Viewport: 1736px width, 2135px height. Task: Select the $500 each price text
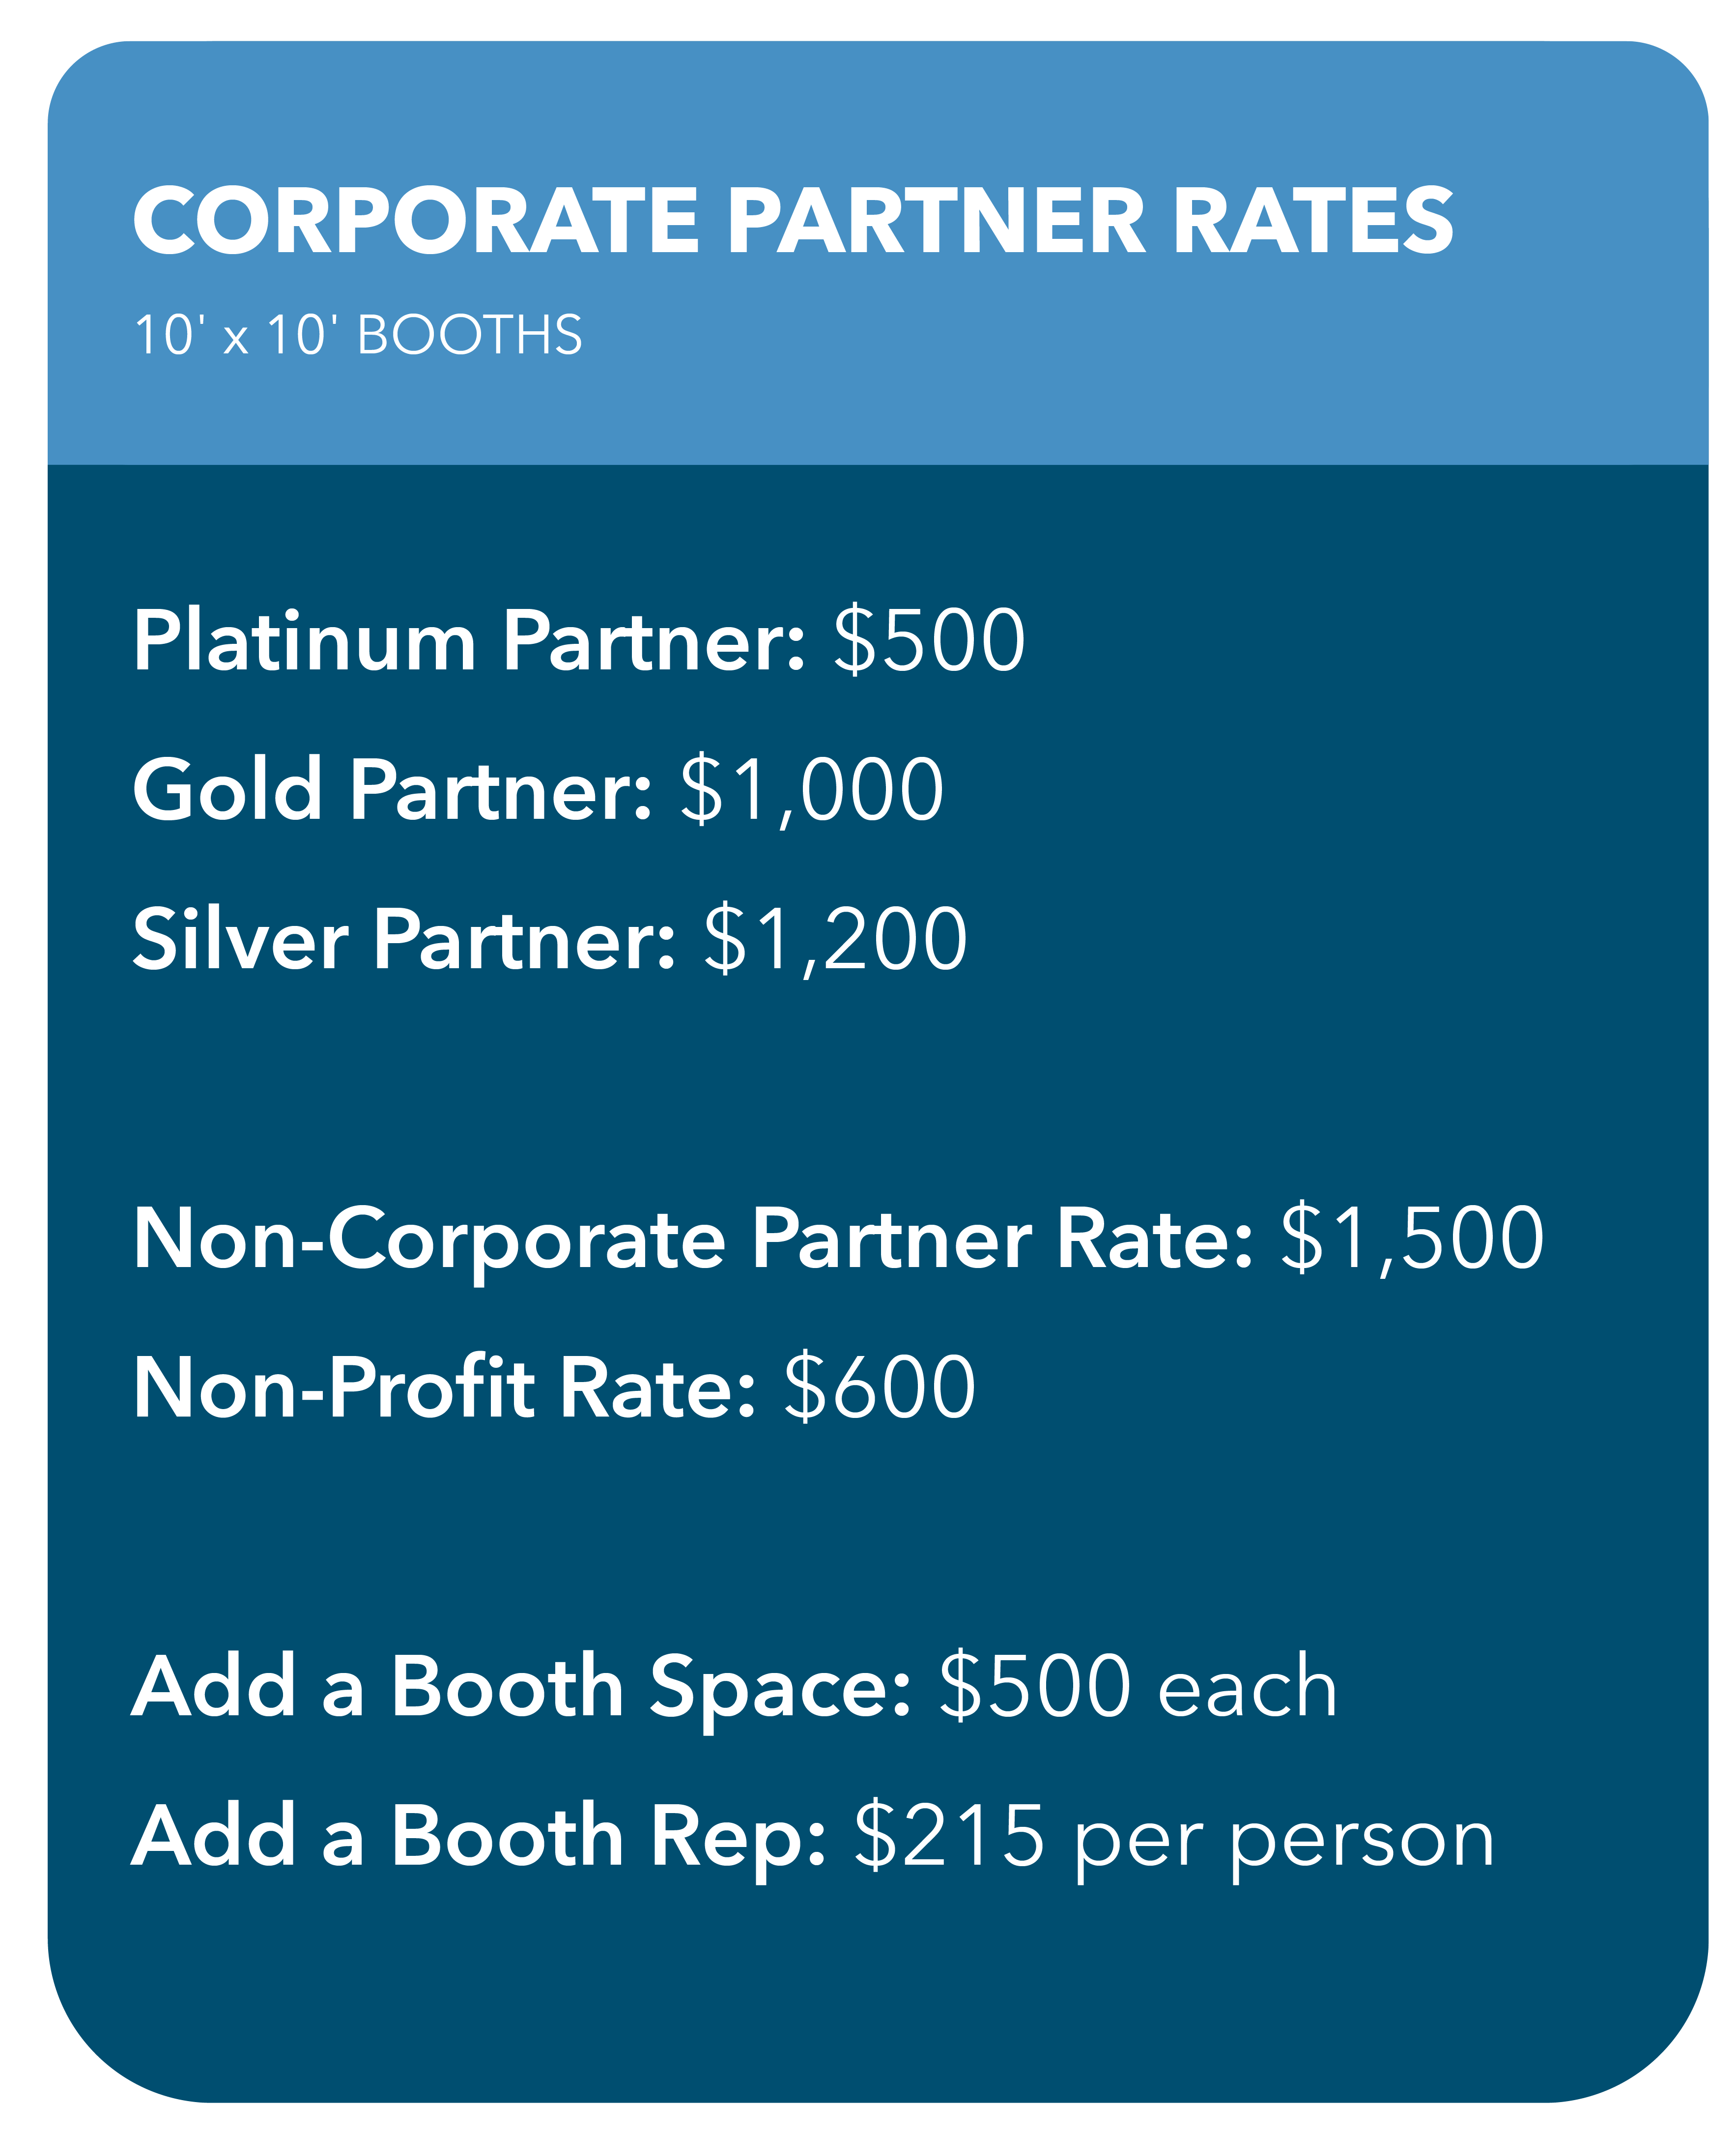click(1137, 1687)
